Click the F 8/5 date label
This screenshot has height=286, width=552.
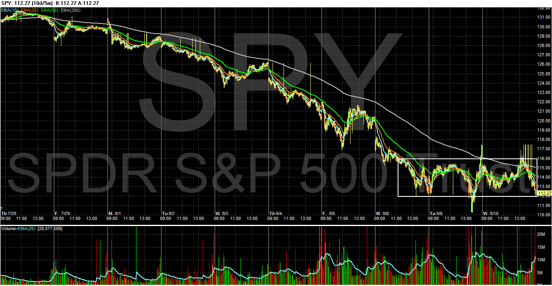329,213
